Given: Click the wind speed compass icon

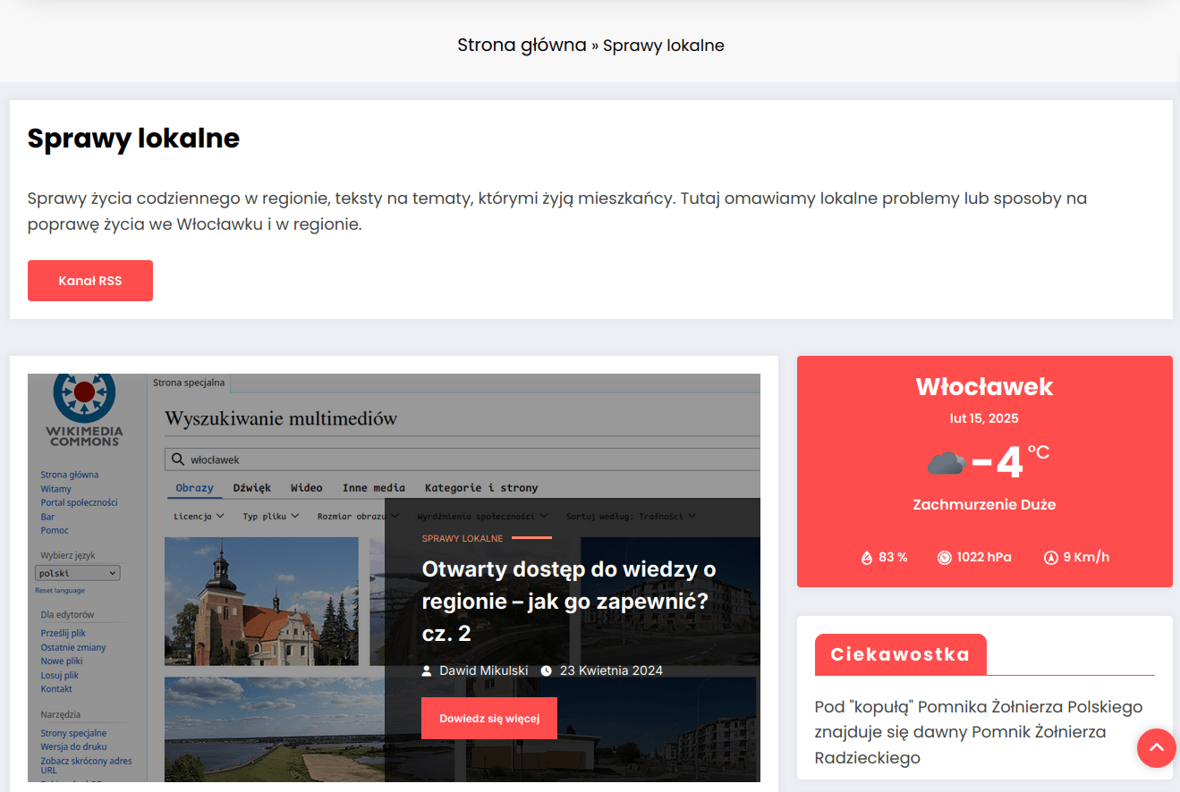Looking at the screenshot, I should point(1050,558).
